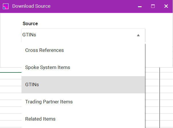Image resolution: width=173 pixels, height=128 pixels.
Task: Click the Download Source title text
Action: coord(31,6)
